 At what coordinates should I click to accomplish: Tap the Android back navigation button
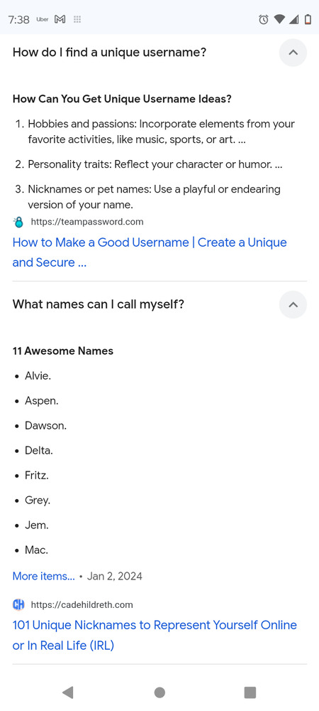(x=68, y=692)
